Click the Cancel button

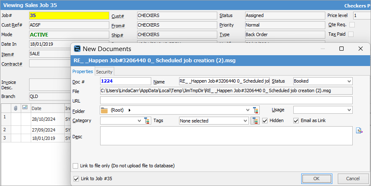[x=353, y=179]
